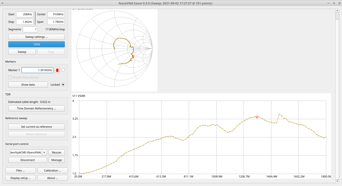Open the serial port device dropdown

click(x=44, y=152)
